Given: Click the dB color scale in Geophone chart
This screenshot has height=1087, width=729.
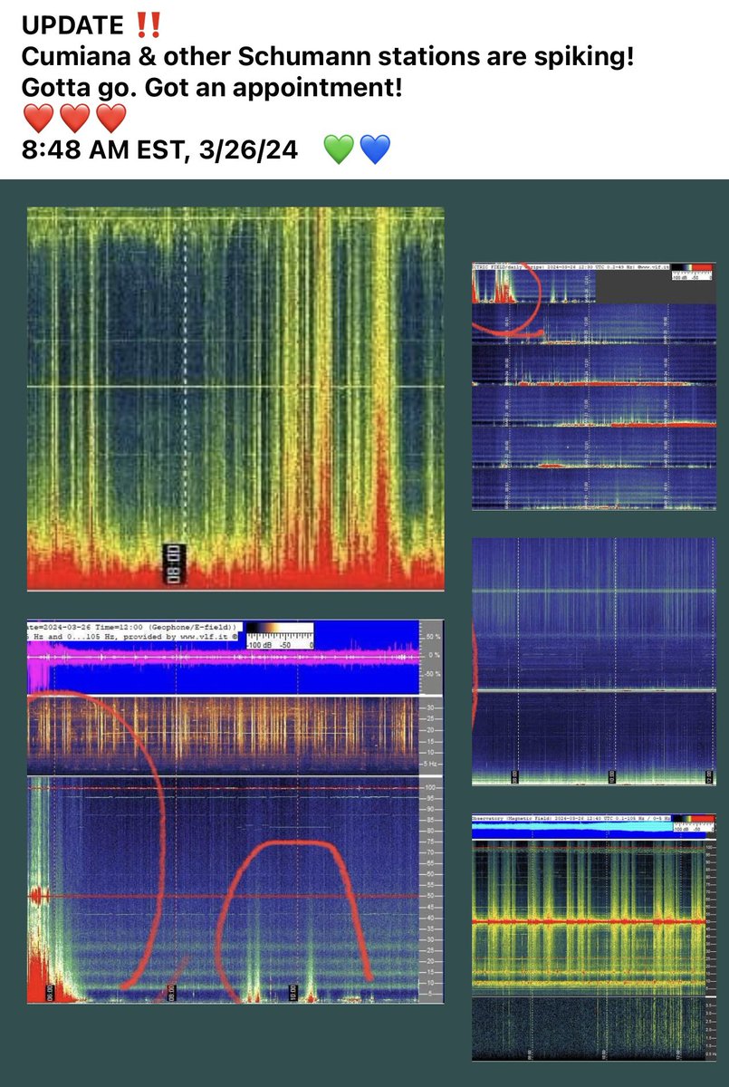Looking at the screenshot, I should pos(280,635).
